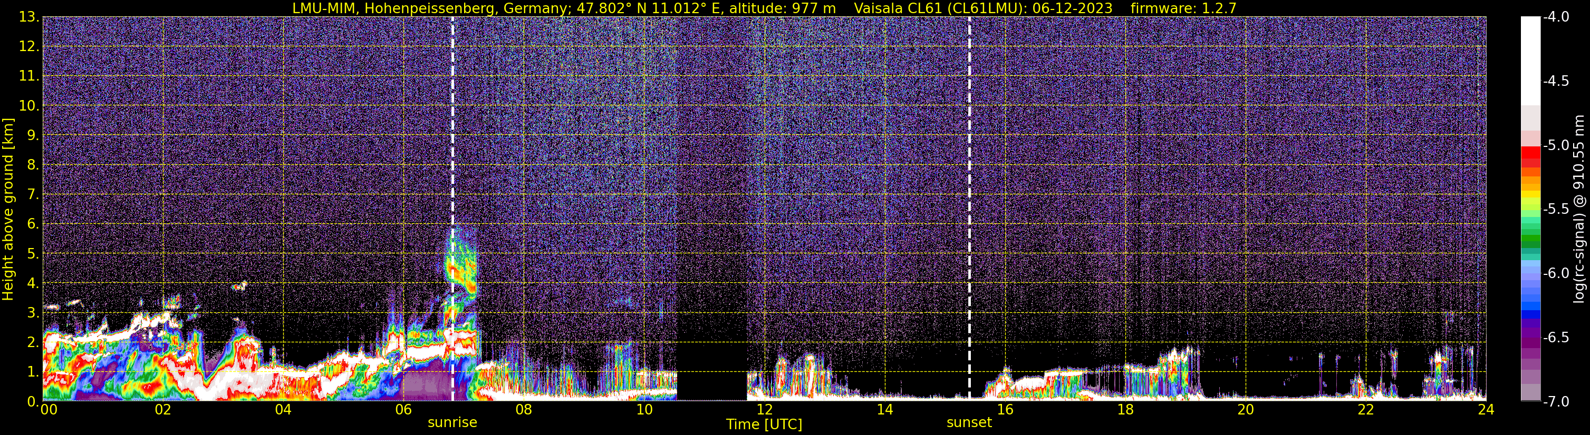Click the time tick label '02'
Image resolution: width=1590 pixels, height=435 pixels.
[x=162, y=410]
